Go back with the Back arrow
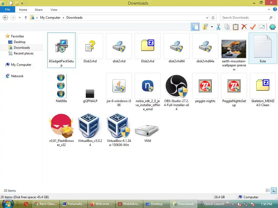The height and width of the screenshot is (208, 278). [x=5, y=18]
